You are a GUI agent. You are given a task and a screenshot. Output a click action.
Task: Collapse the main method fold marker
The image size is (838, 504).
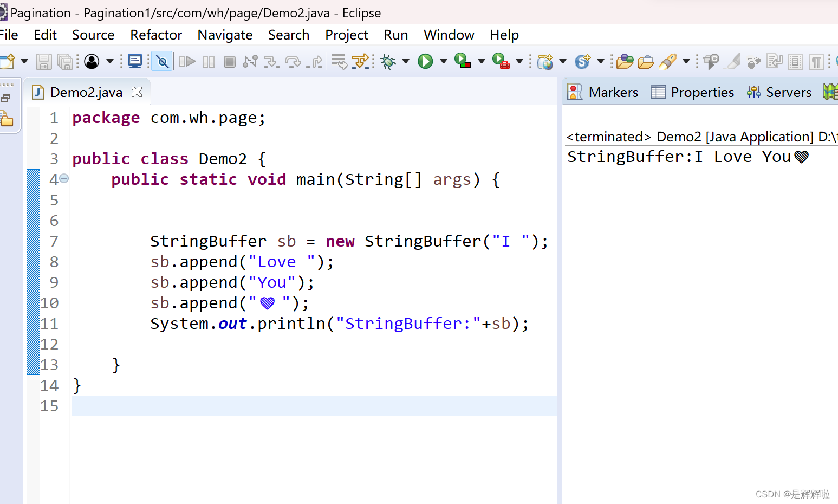64,178
